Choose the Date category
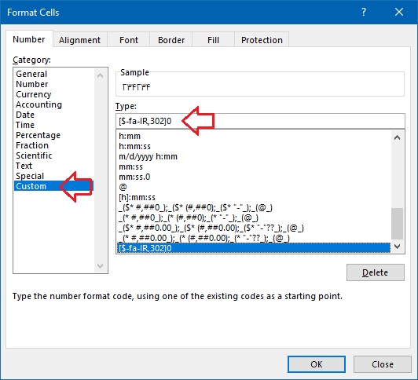Image resolution: width=418 pixels, height=380 pixels. pyautogui.click(x=25, y=115)
